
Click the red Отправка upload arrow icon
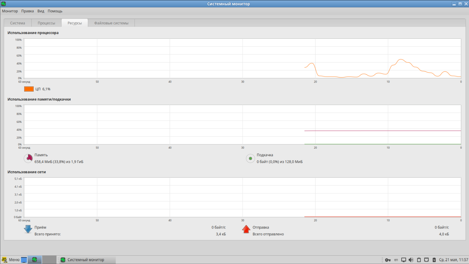point(246,229)
